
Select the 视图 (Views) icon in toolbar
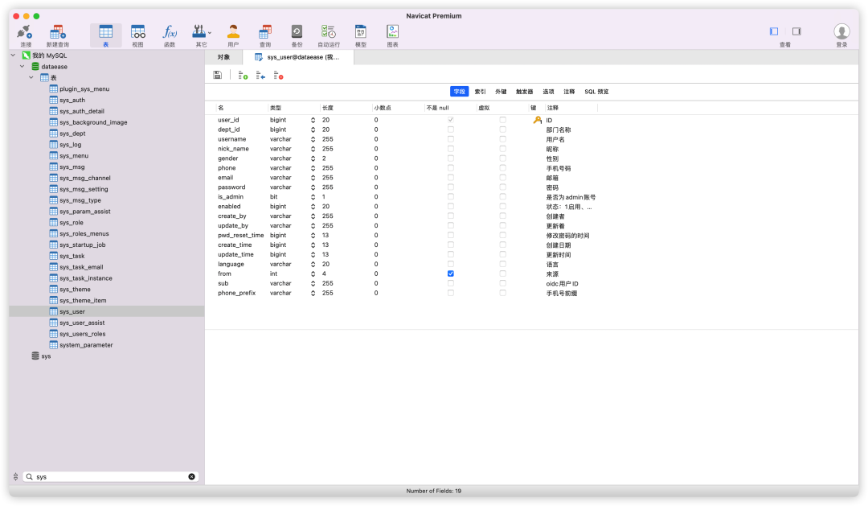click(x=137, y=32)
